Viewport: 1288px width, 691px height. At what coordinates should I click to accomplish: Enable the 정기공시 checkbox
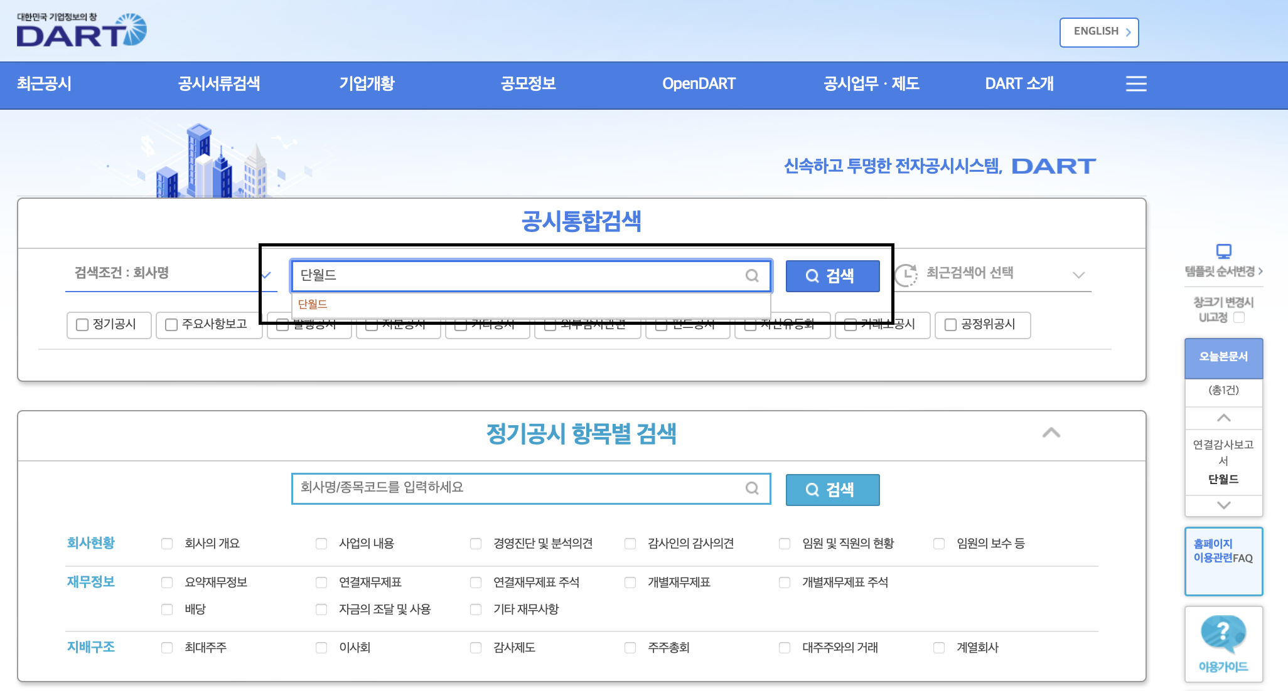click(x=81, y=325)
